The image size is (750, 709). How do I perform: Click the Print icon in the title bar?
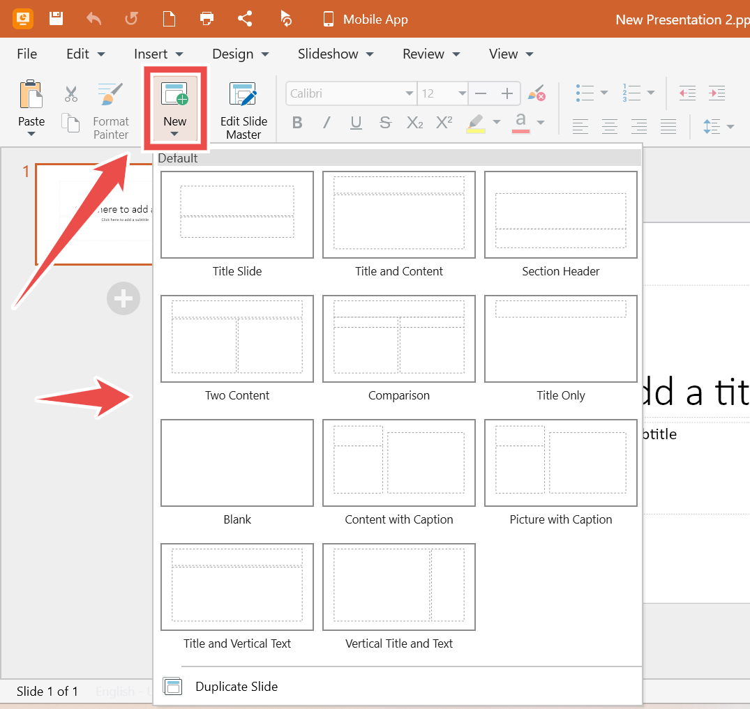(x=207, y=19)
